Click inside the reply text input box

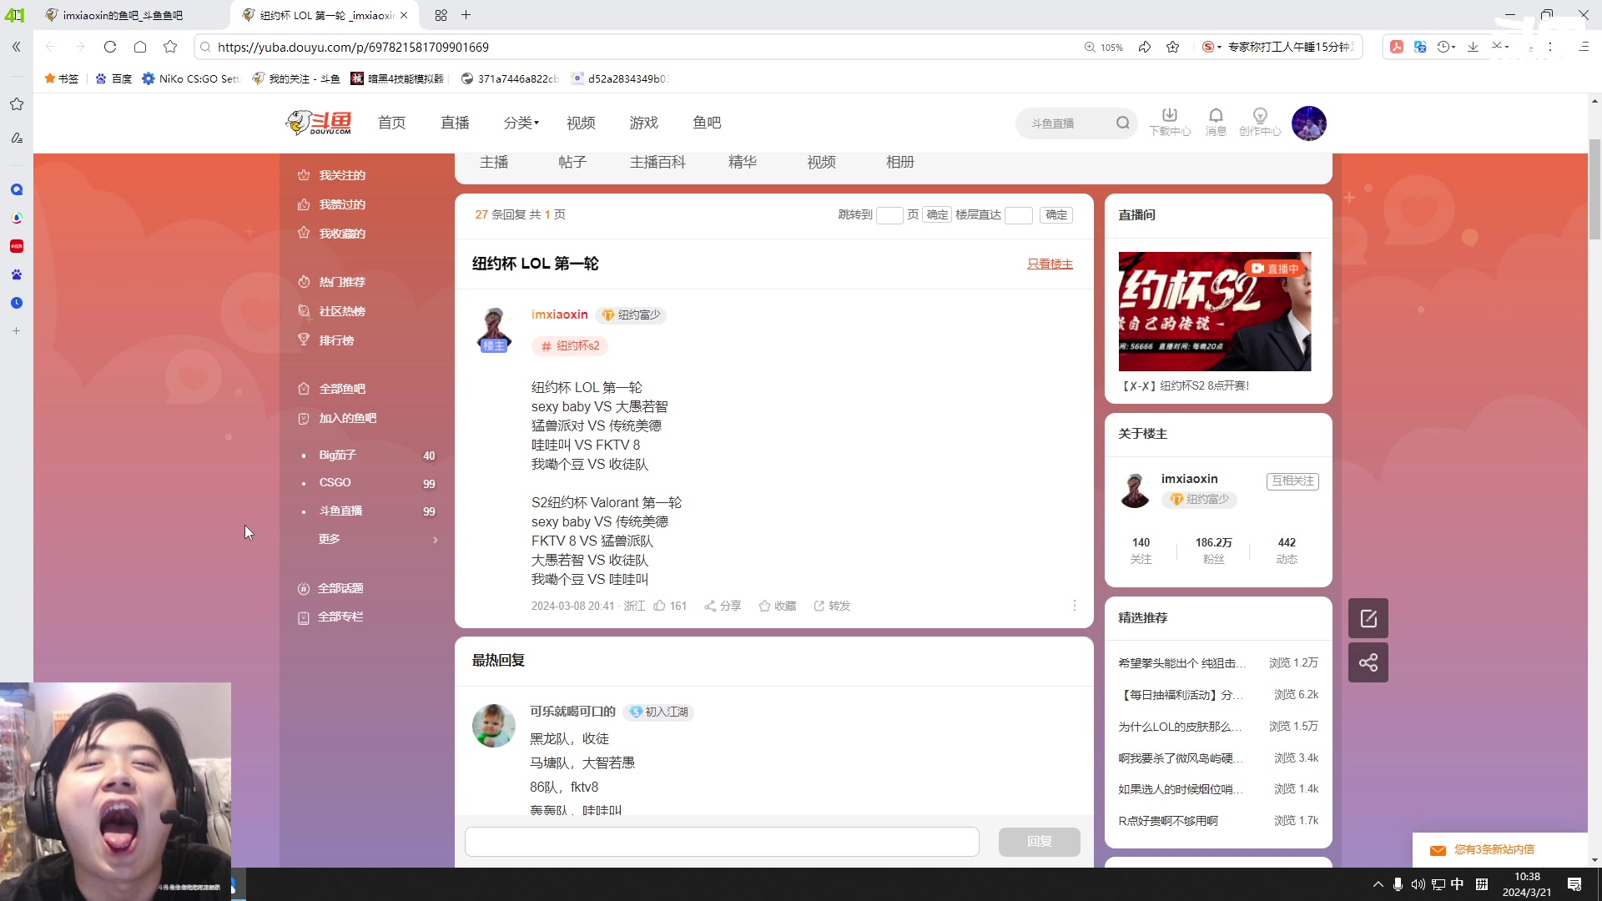[x=722, y=842]
